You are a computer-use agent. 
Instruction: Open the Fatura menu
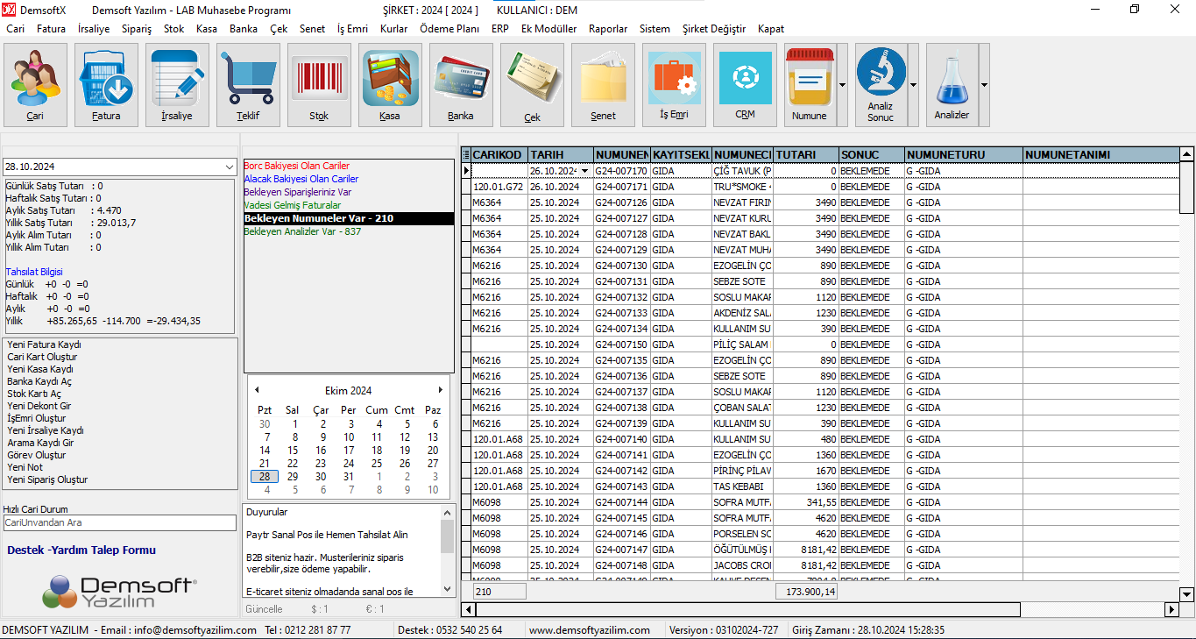click(x=51, y=29)
